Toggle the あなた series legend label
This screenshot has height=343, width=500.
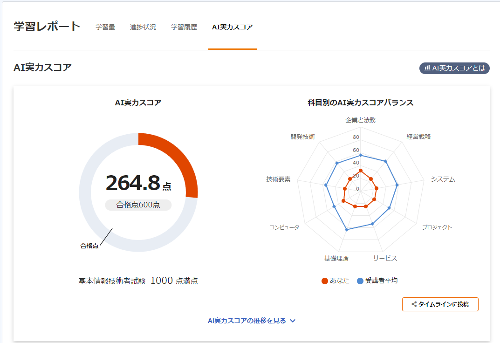339,281
